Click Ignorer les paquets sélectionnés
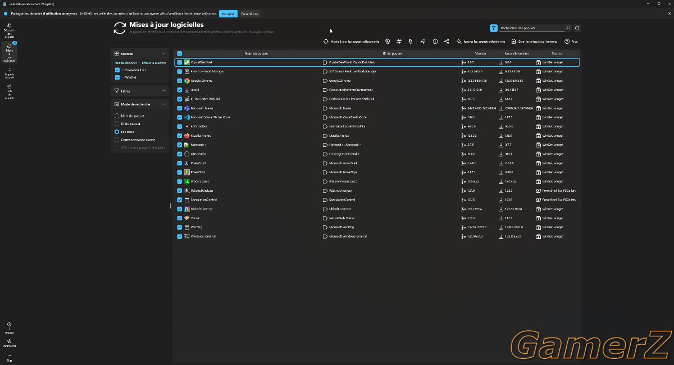The width and height of the screenshot is (674, 365). 480,41
